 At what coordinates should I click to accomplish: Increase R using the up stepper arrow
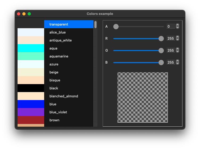(177, 37)
